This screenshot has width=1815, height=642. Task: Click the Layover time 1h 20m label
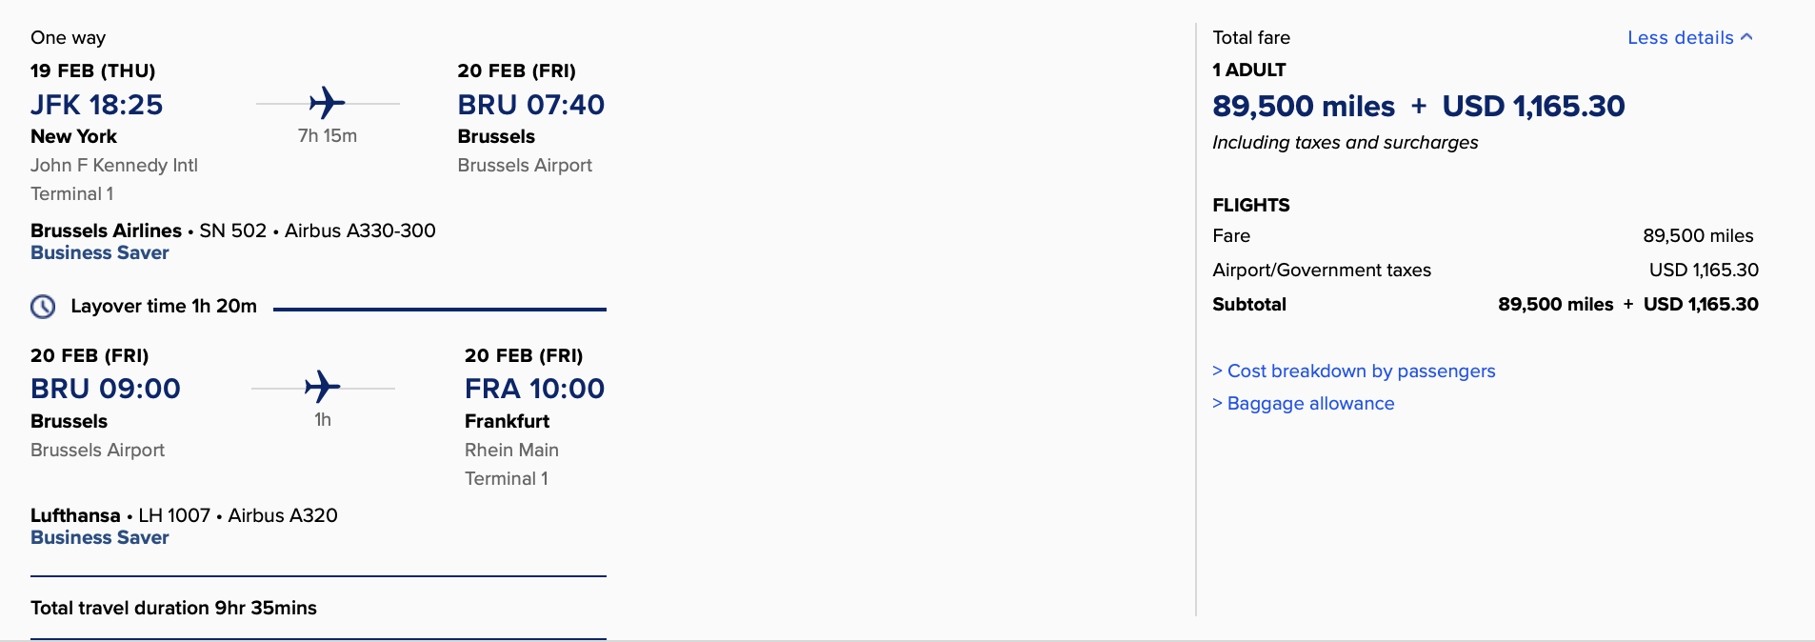click(x=164, y=306)
